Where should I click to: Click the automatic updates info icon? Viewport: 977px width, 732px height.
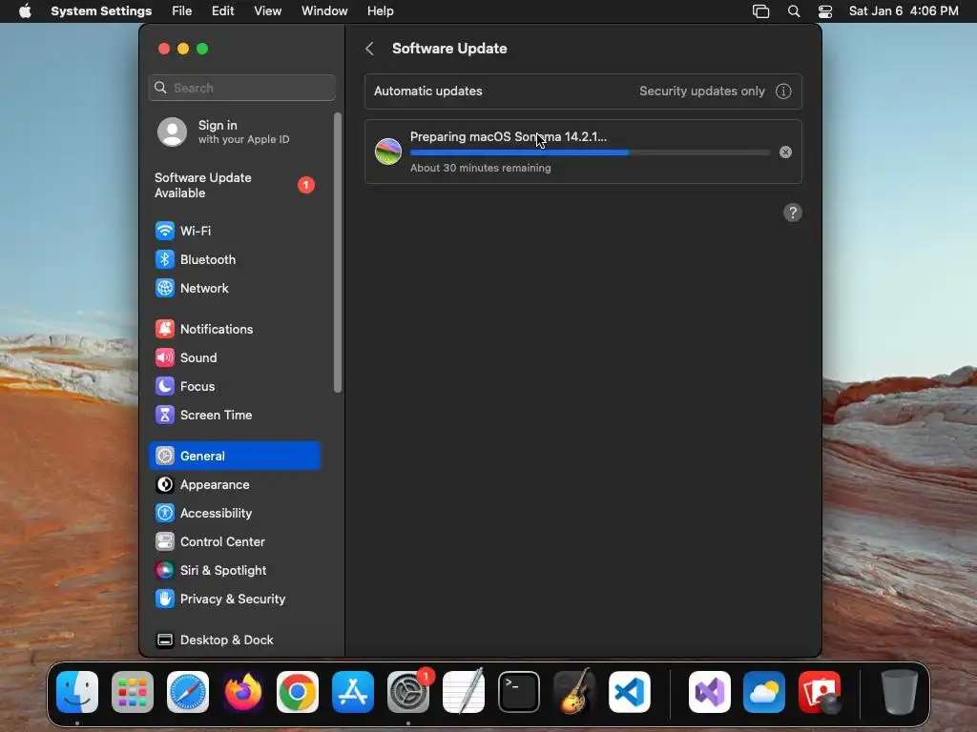click(783, 91)
